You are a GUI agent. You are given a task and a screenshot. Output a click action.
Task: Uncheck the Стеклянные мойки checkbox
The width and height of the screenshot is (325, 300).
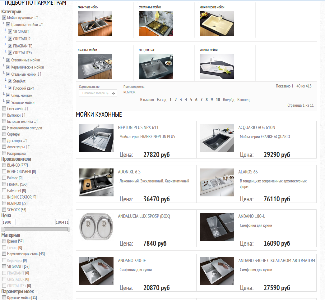(x=8, y=60)
